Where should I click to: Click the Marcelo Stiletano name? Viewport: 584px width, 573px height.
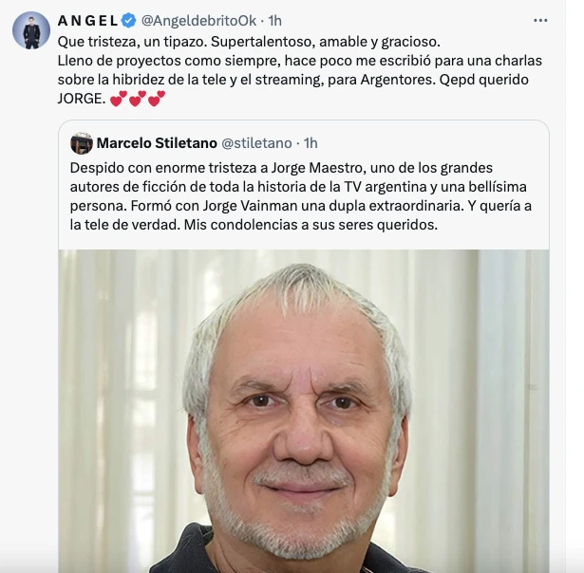157,143
